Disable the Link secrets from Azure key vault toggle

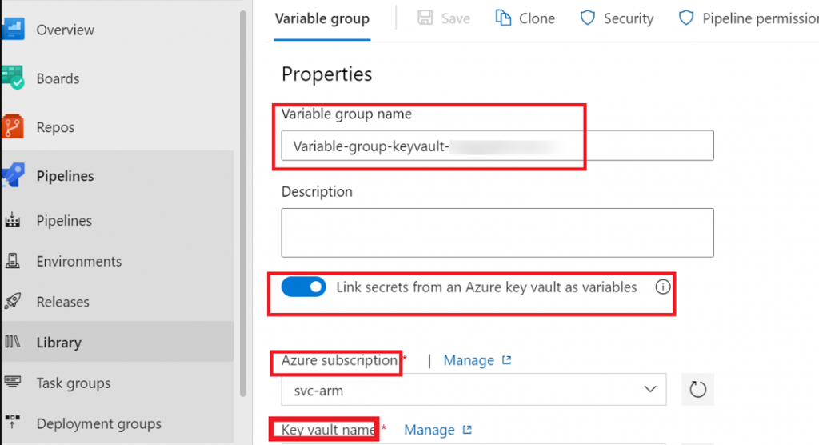coord(303,287)
